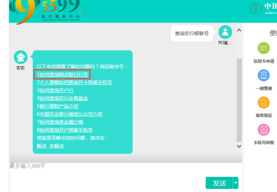277x192 pixels.
Task: Click the 农农 robot avatar
Action: 21,57
